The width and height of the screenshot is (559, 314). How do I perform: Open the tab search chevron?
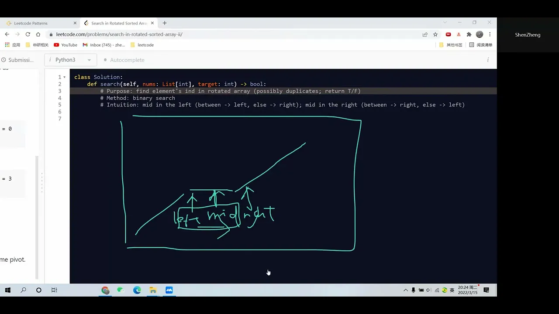(x=445, y=22)
